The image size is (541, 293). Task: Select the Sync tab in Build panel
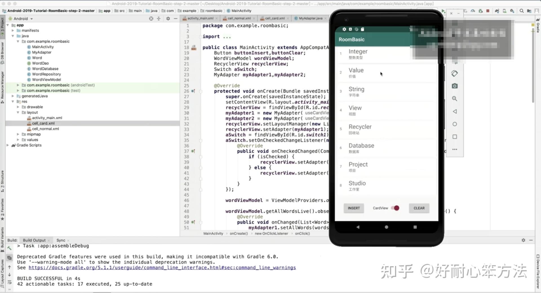click(61, 240)
